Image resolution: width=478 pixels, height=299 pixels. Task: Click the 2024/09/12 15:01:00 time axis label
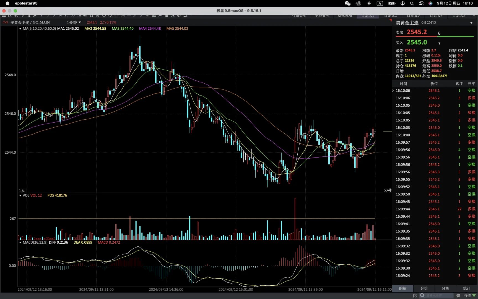coord(236,290)
